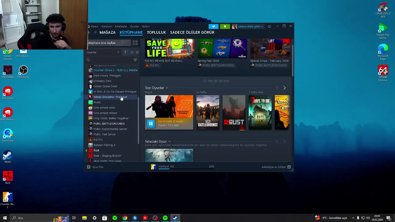Open the Steam announcements megaphone button

[213, 27]
